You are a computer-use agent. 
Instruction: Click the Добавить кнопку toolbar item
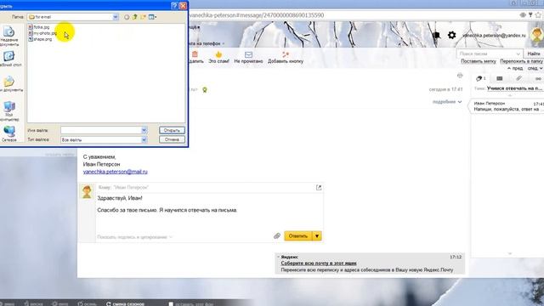coord(286,57)
